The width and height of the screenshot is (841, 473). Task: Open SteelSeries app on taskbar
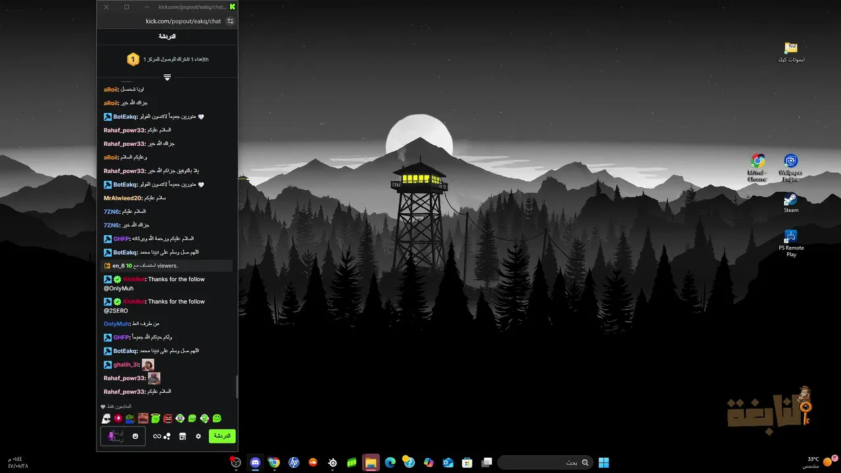pos(332,462)
